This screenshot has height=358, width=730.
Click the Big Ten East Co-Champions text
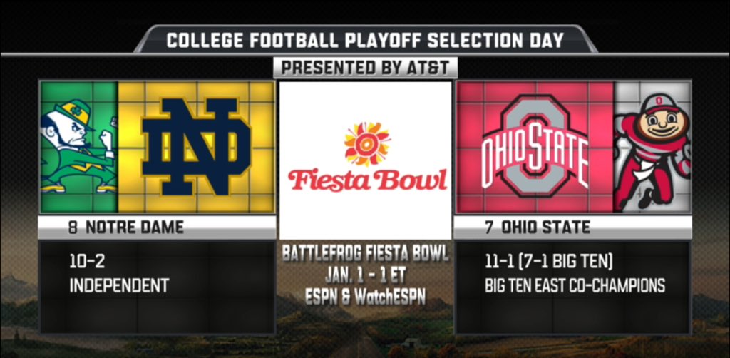575,285
